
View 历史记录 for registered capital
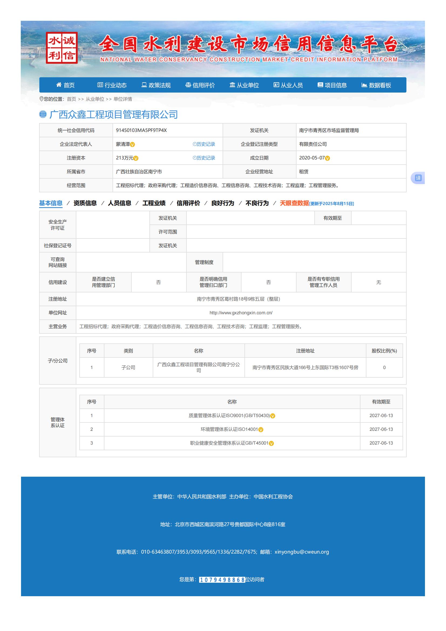click(204, 158)
